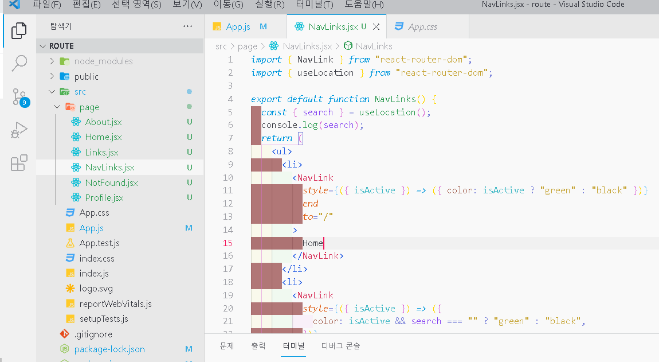Viewport: 659px width, 362px height.
Task: Click the word 'Home' on line 15
Action: tap(313, 243)
